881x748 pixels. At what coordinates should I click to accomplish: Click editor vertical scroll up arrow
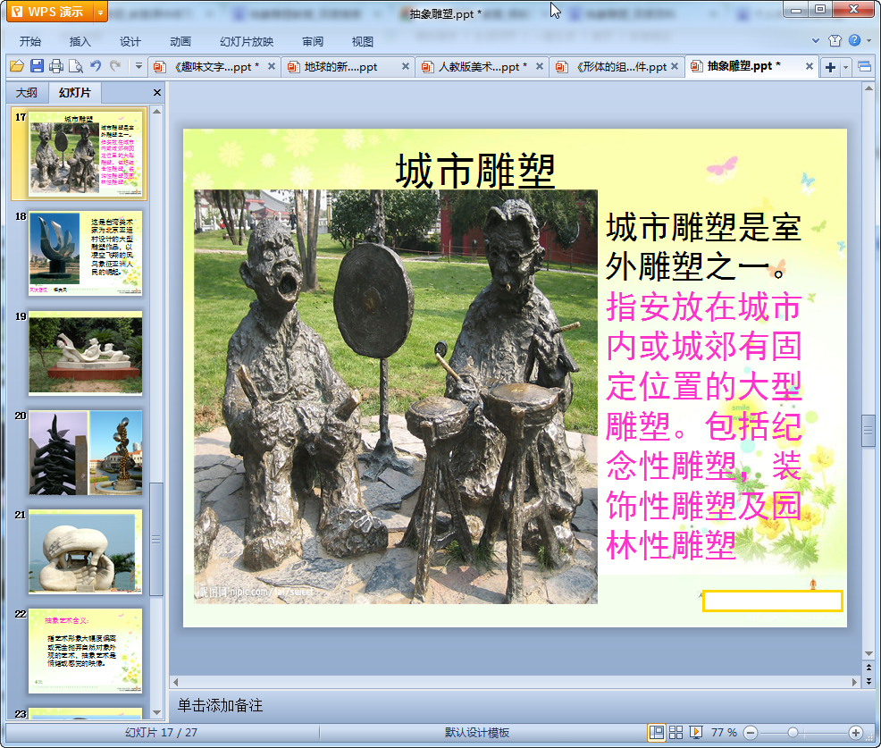868,88
